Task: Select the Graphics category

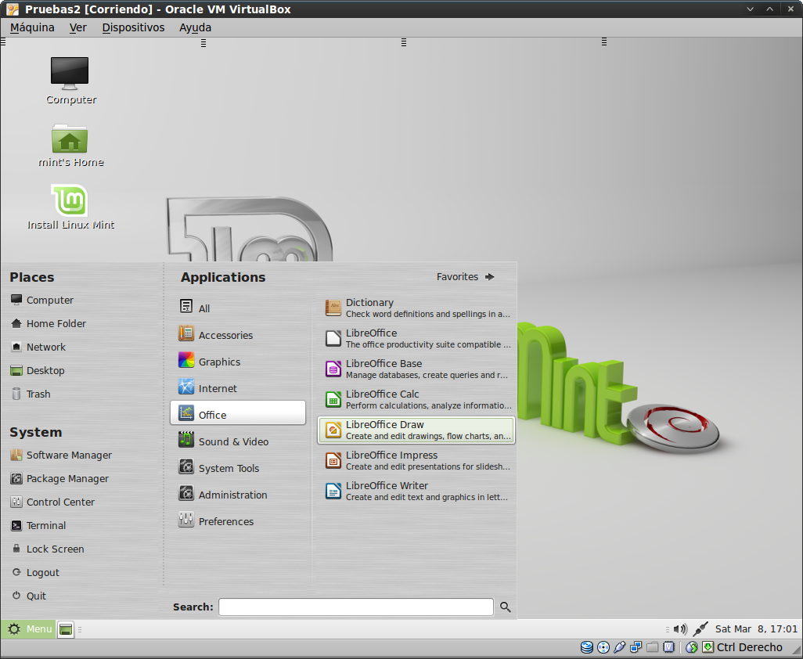Action: point(219,362)
